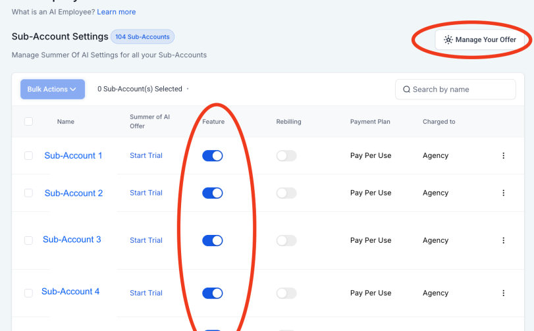Tick the select-all checkbox in table header
This screenshot has width=534, height=331.
28,122
